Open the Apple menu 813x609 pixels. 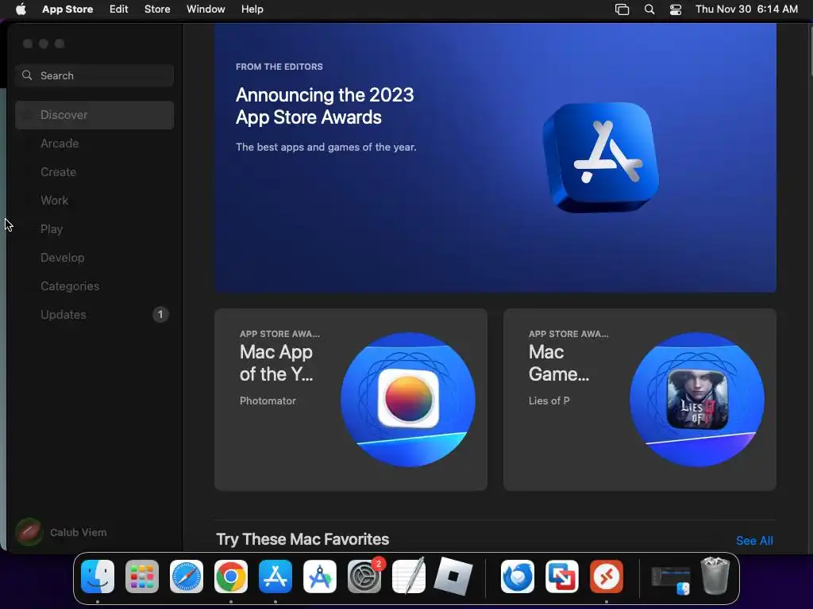pos(21,10)
